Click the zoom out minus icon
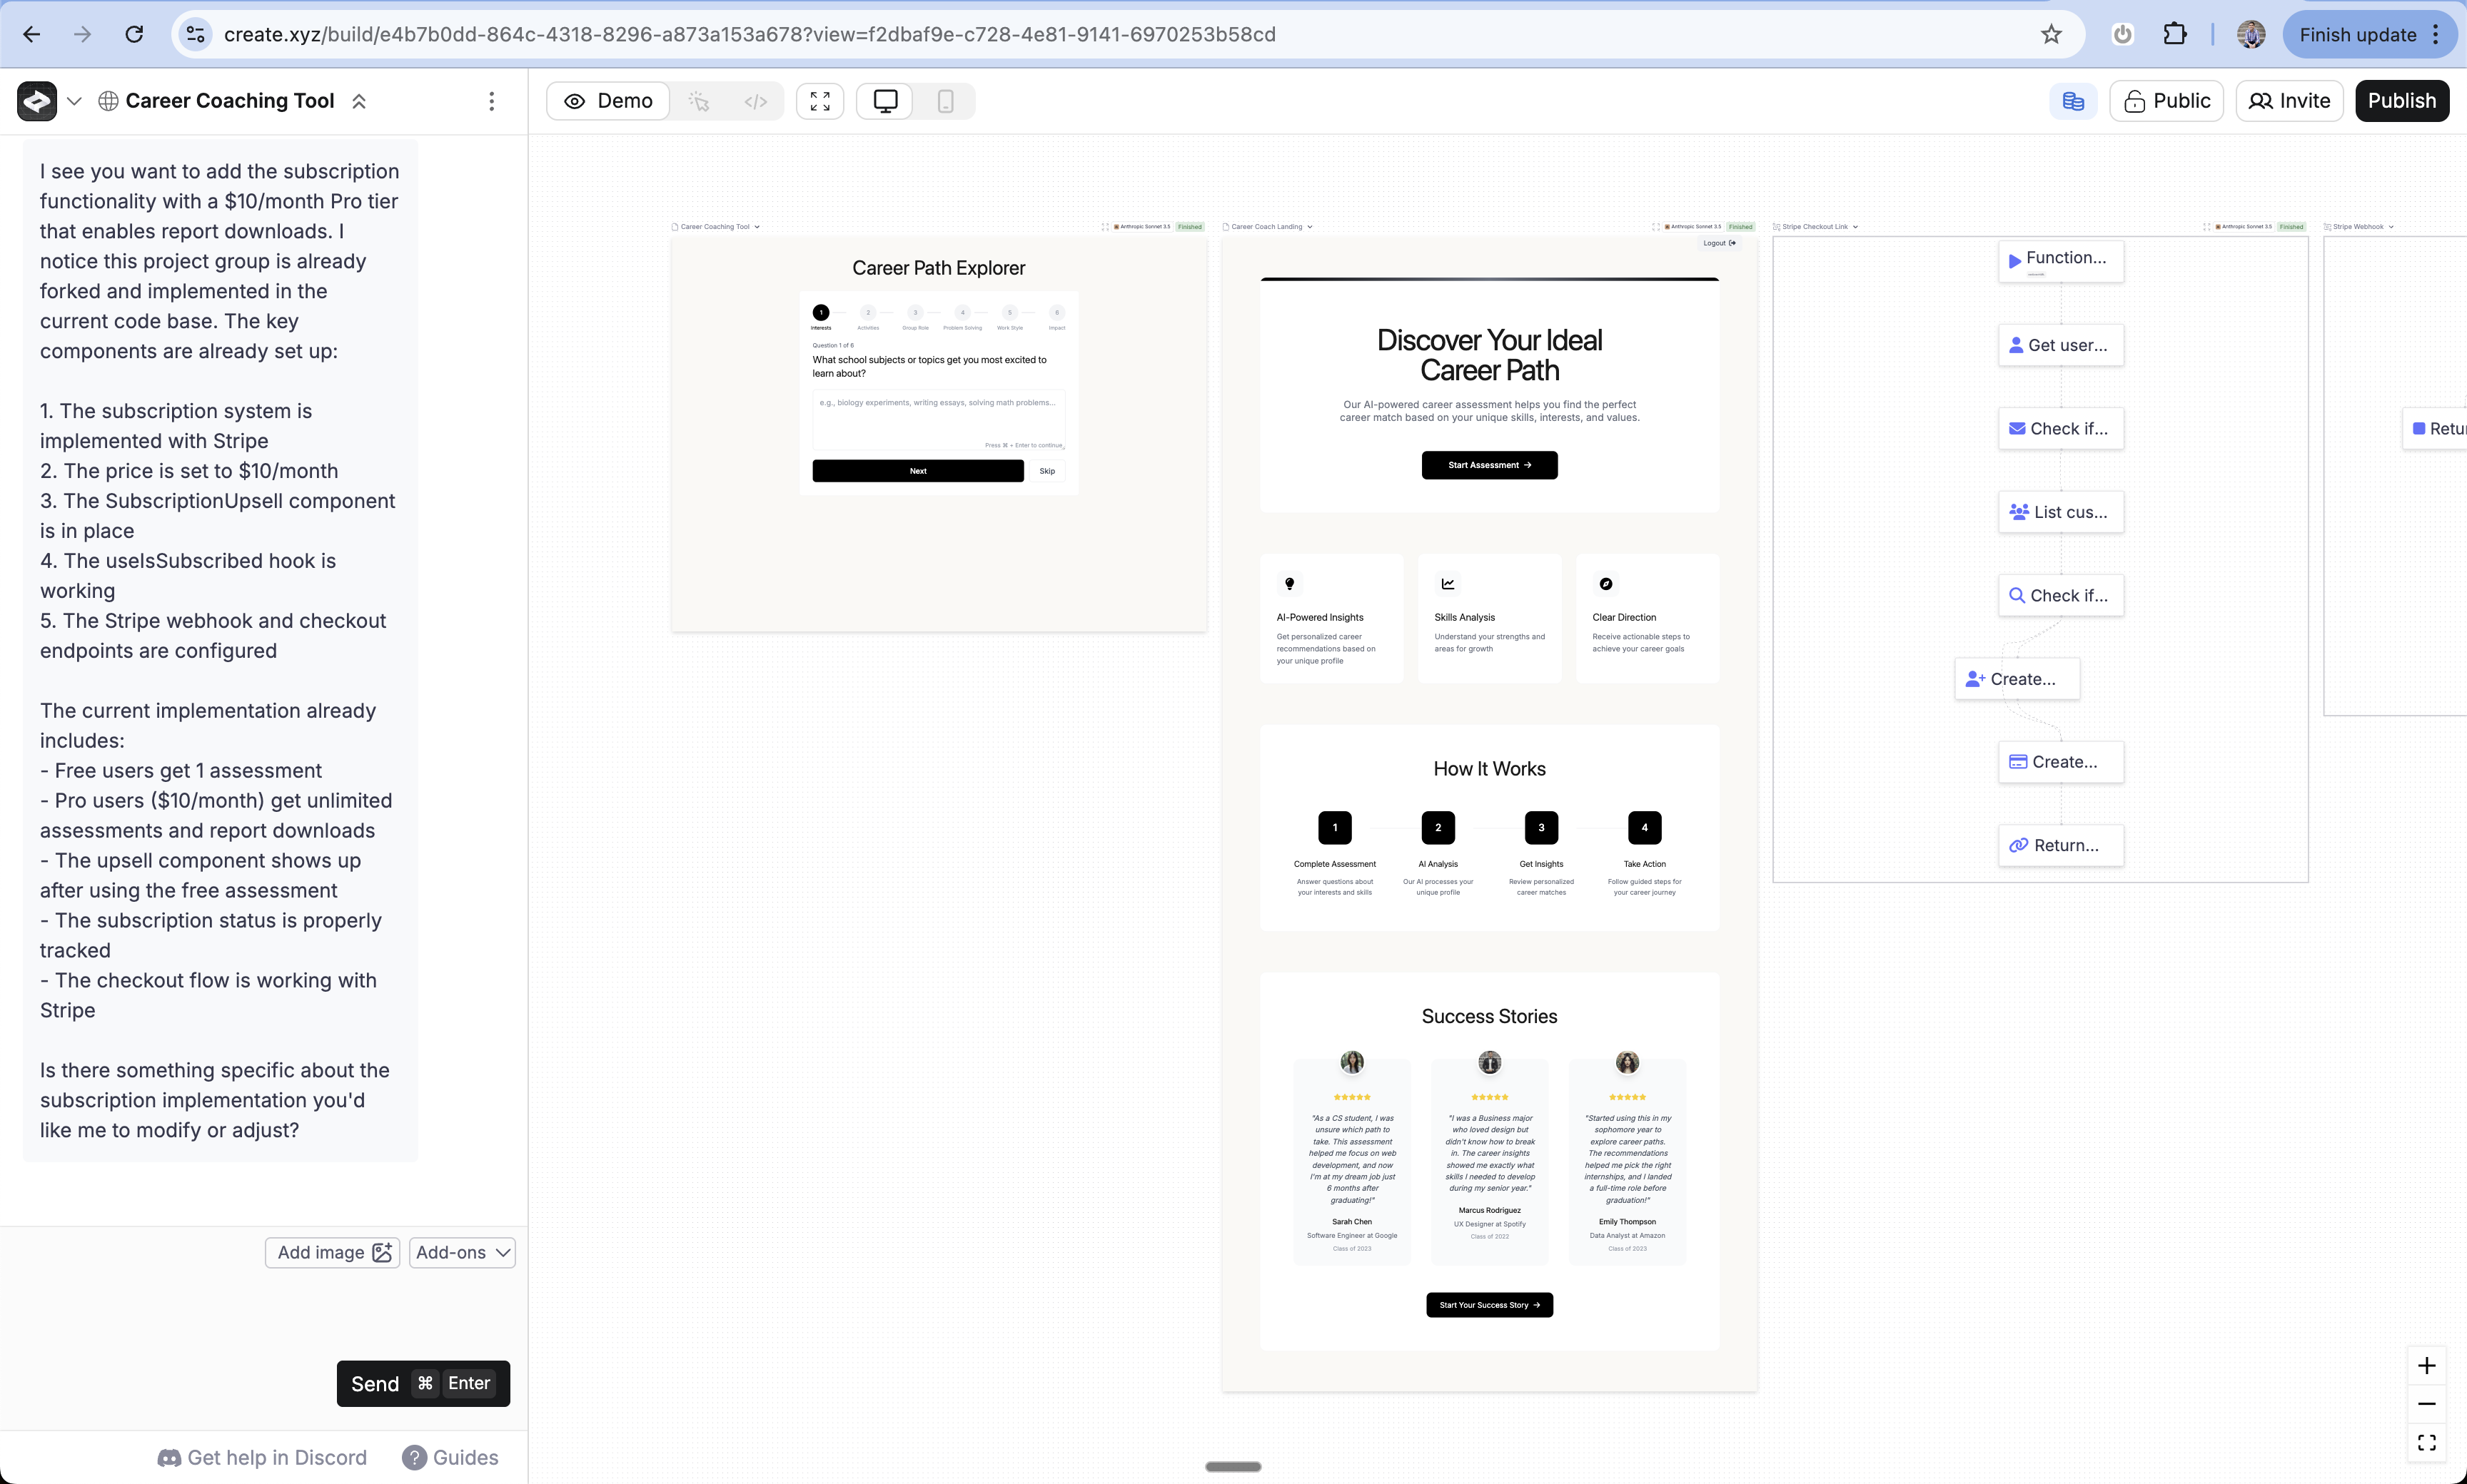The image size is (2467, 1484). (x=2426, y=1404)
